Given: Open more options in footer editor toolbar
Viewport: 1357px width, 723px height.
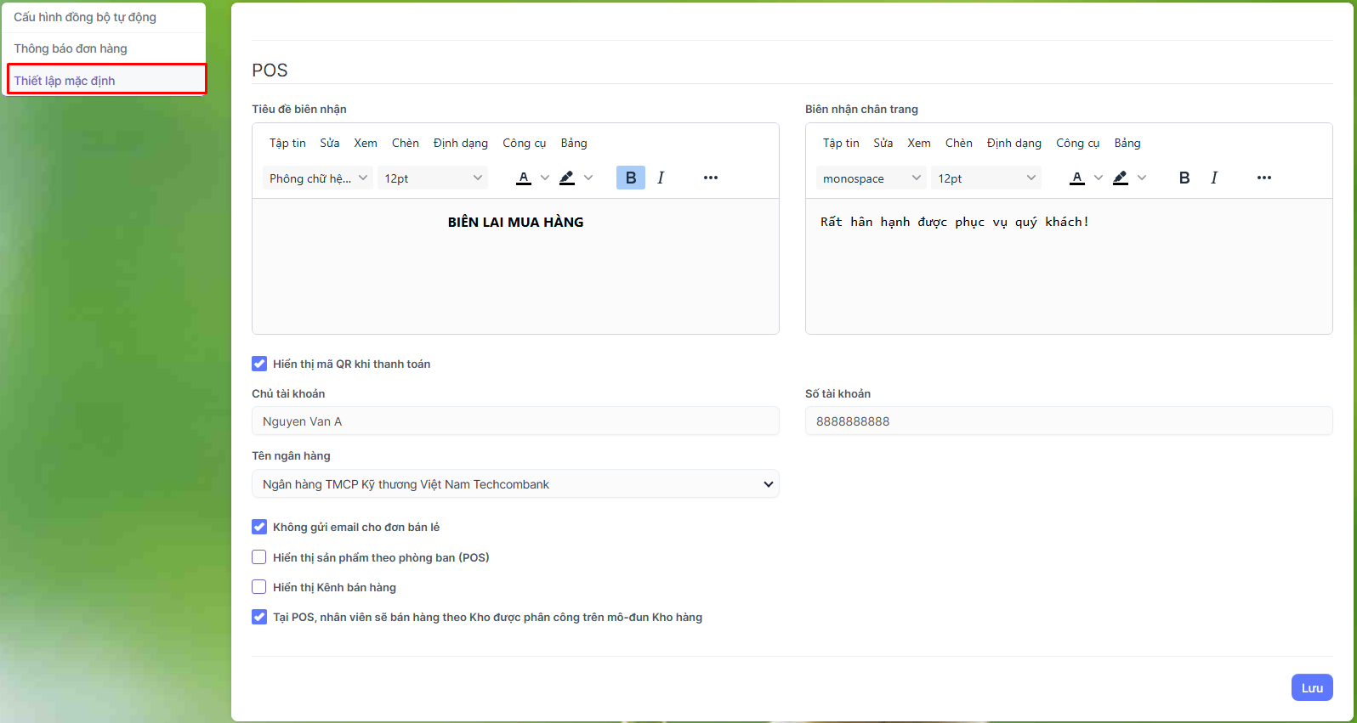Looking at the screenshot, I should click(x=1264, y=178).
